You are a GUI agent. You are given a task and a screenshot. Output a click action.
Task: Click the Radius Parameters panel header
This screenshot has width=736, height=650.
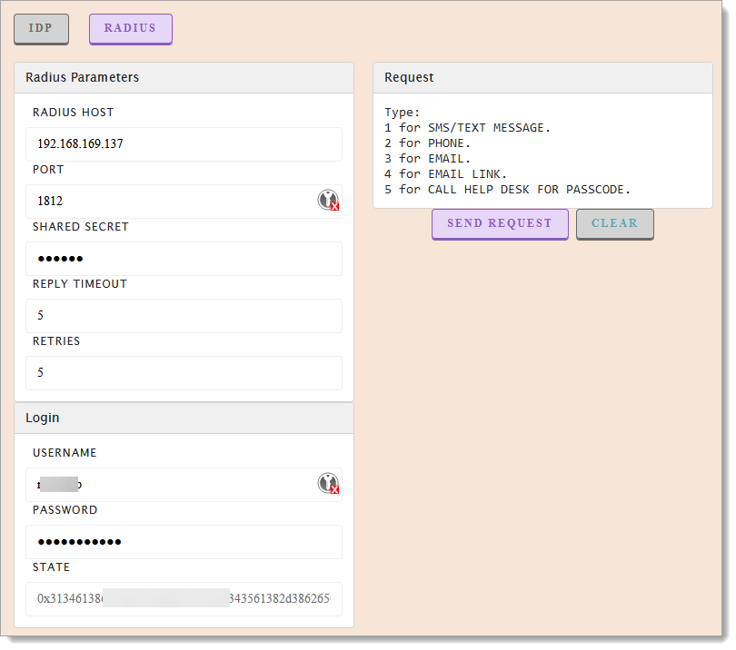82,77
